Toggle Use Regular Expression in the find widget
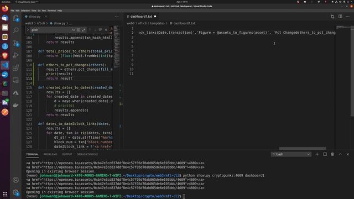Image resolution: width=354 pixels, height=199 pixels. (84, 30)
